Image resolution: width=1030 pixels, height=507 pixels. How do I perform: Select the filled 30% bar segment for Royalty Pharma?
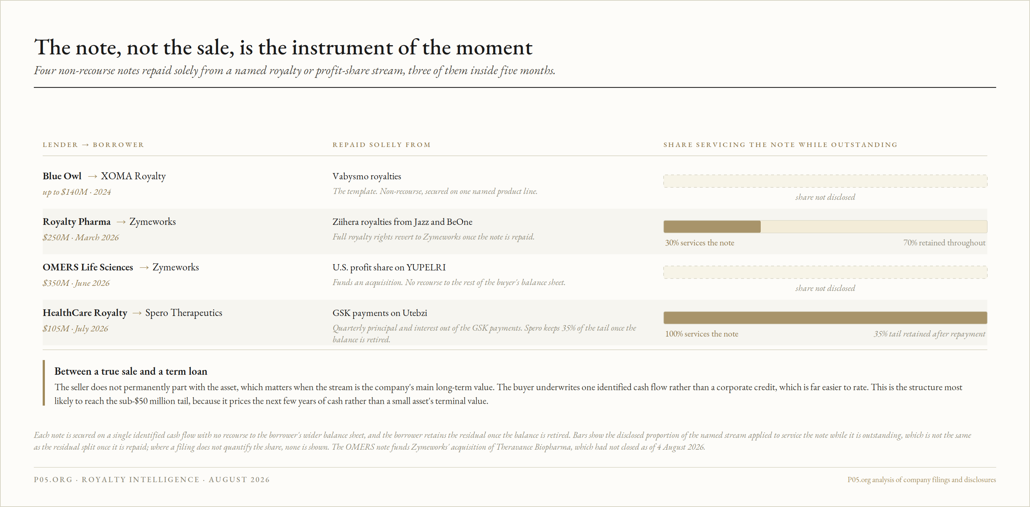tap(712, 227)
